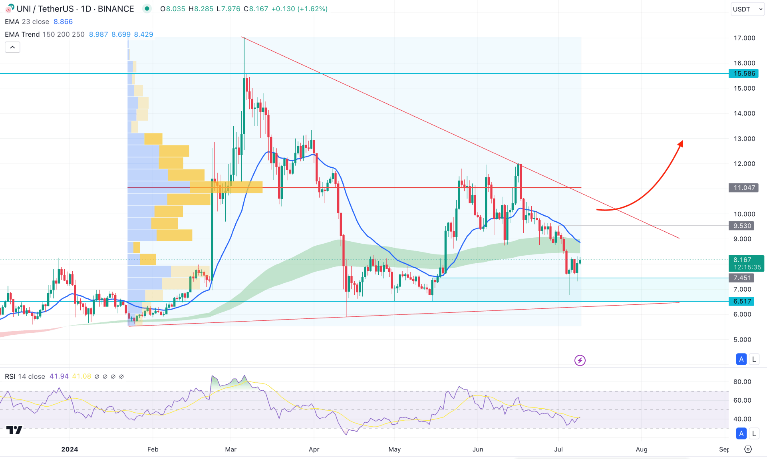767x459 pixels.
Task: Click the EMA Trend value 8.987
Action: [x=99, y=34]
